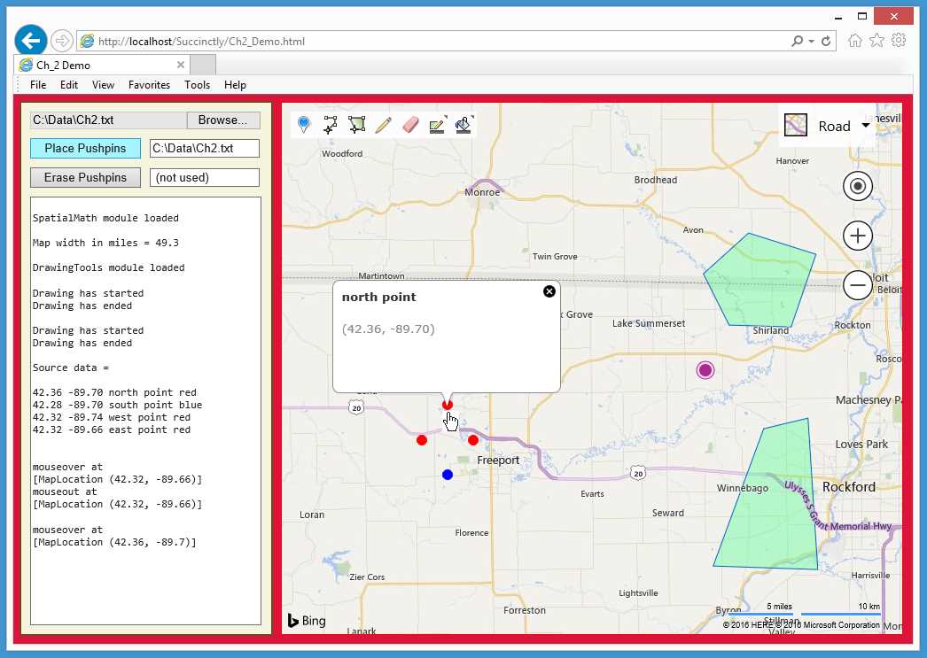
Task: Click the east red pushpin near Freeport
Action: point(473,440)
